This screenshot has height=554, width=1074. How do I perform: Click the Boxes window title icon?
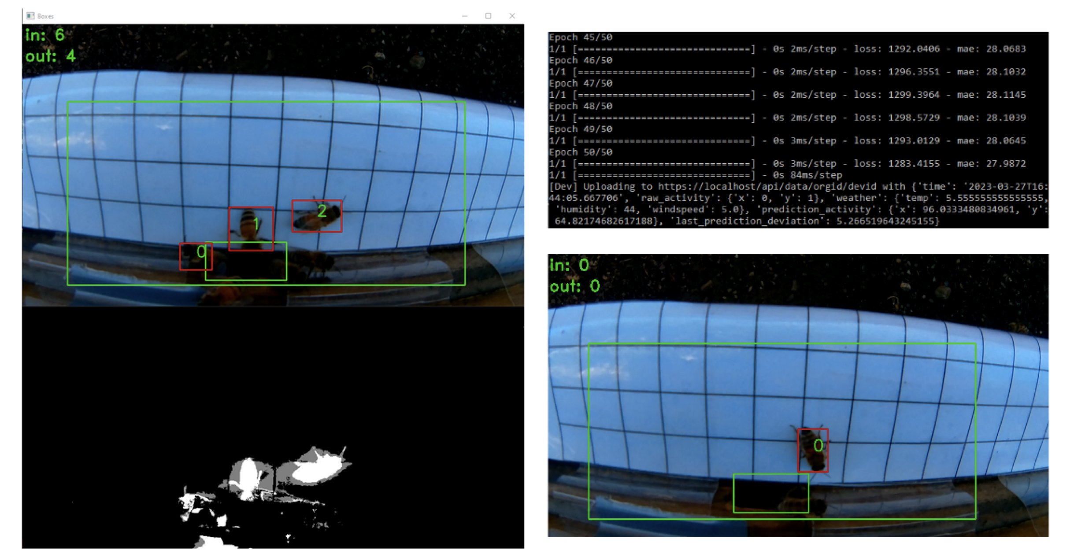click(30, 16)
